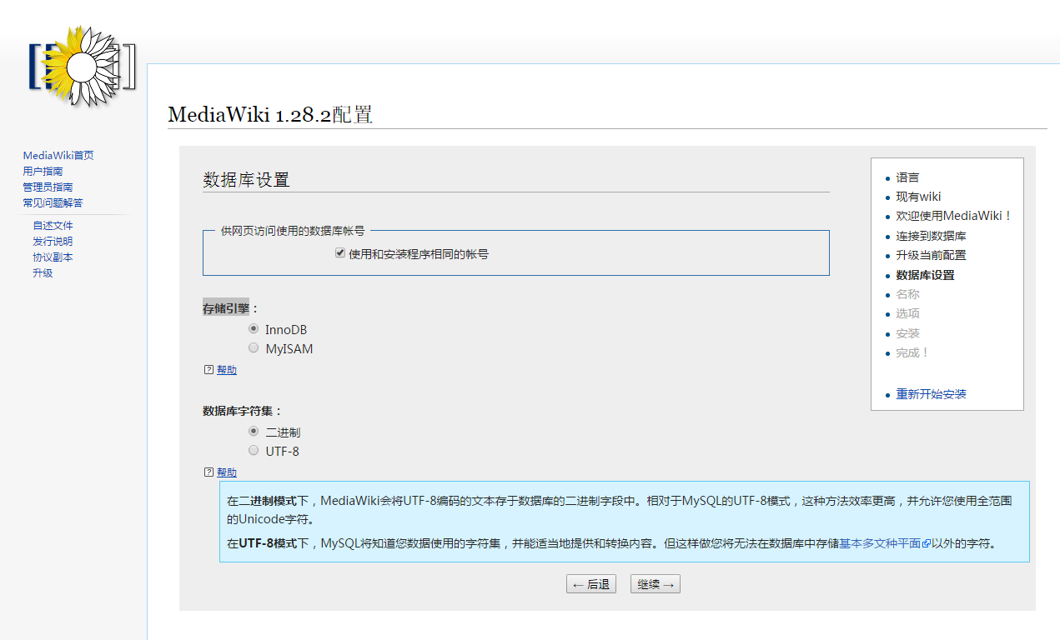Click the 供网页访问使用的数据库帐号 legend
The image size is (1060, 640).
(x=292, y=231)
